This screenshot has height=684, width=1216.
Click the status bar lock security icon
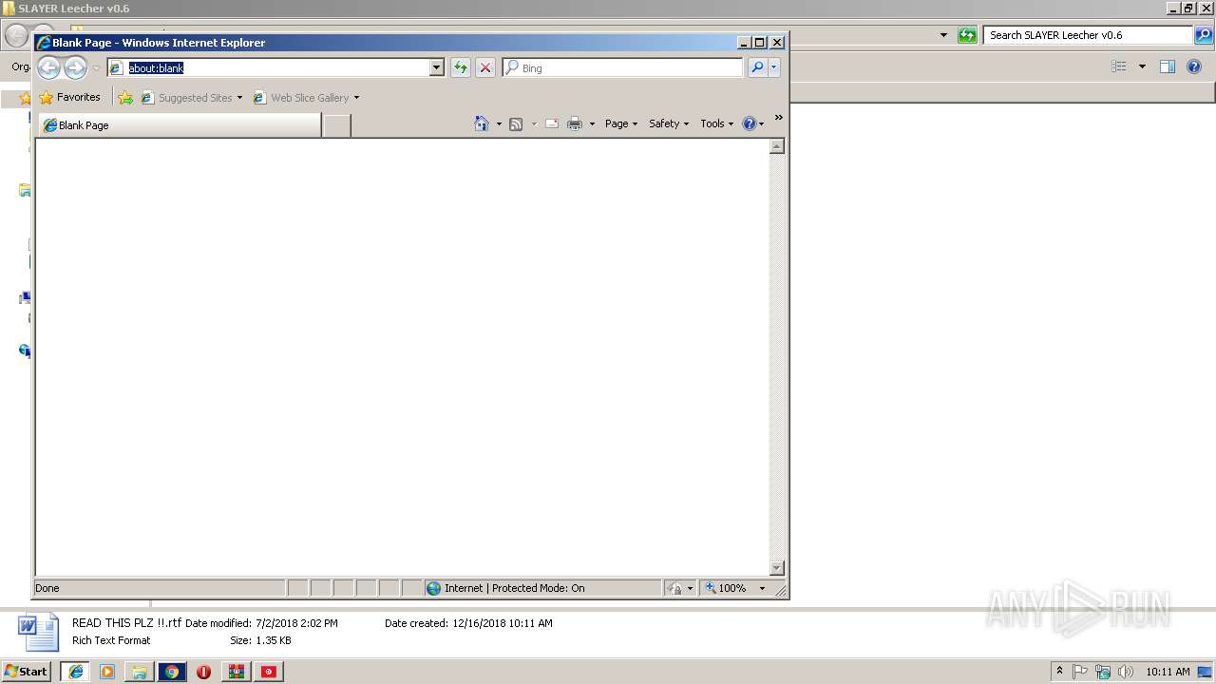coord(674,588)
